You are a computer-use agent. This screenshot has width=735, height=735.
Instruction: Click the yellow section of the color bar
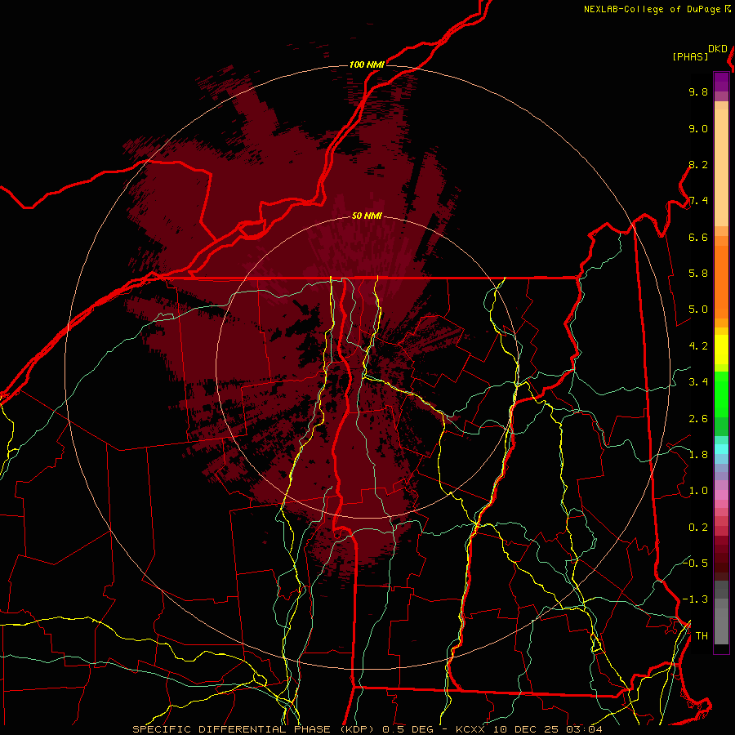[721, 350]
